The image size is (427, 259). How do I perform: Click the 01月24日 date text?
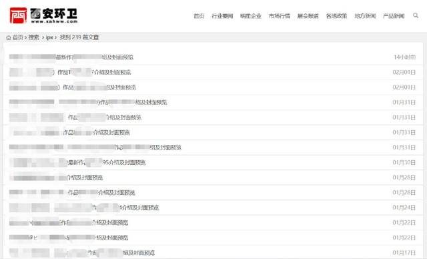point(404,208)
